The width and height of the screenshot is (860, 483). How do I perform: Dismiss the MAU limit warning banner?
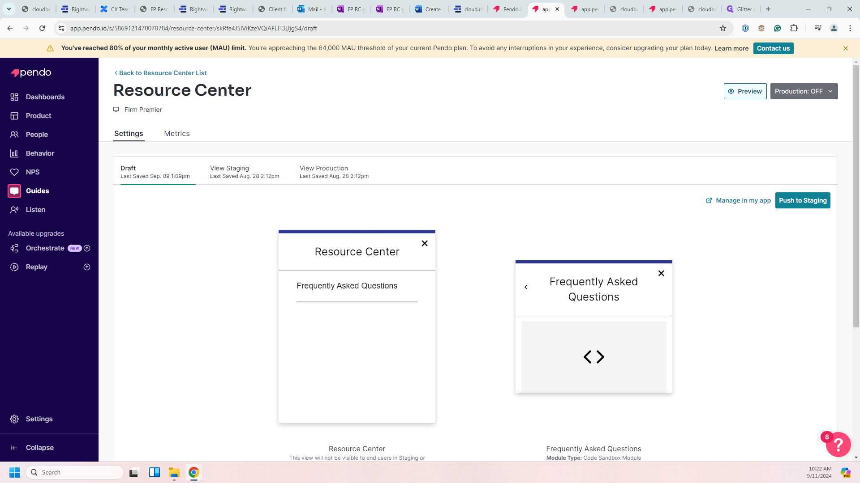[845, 48]
